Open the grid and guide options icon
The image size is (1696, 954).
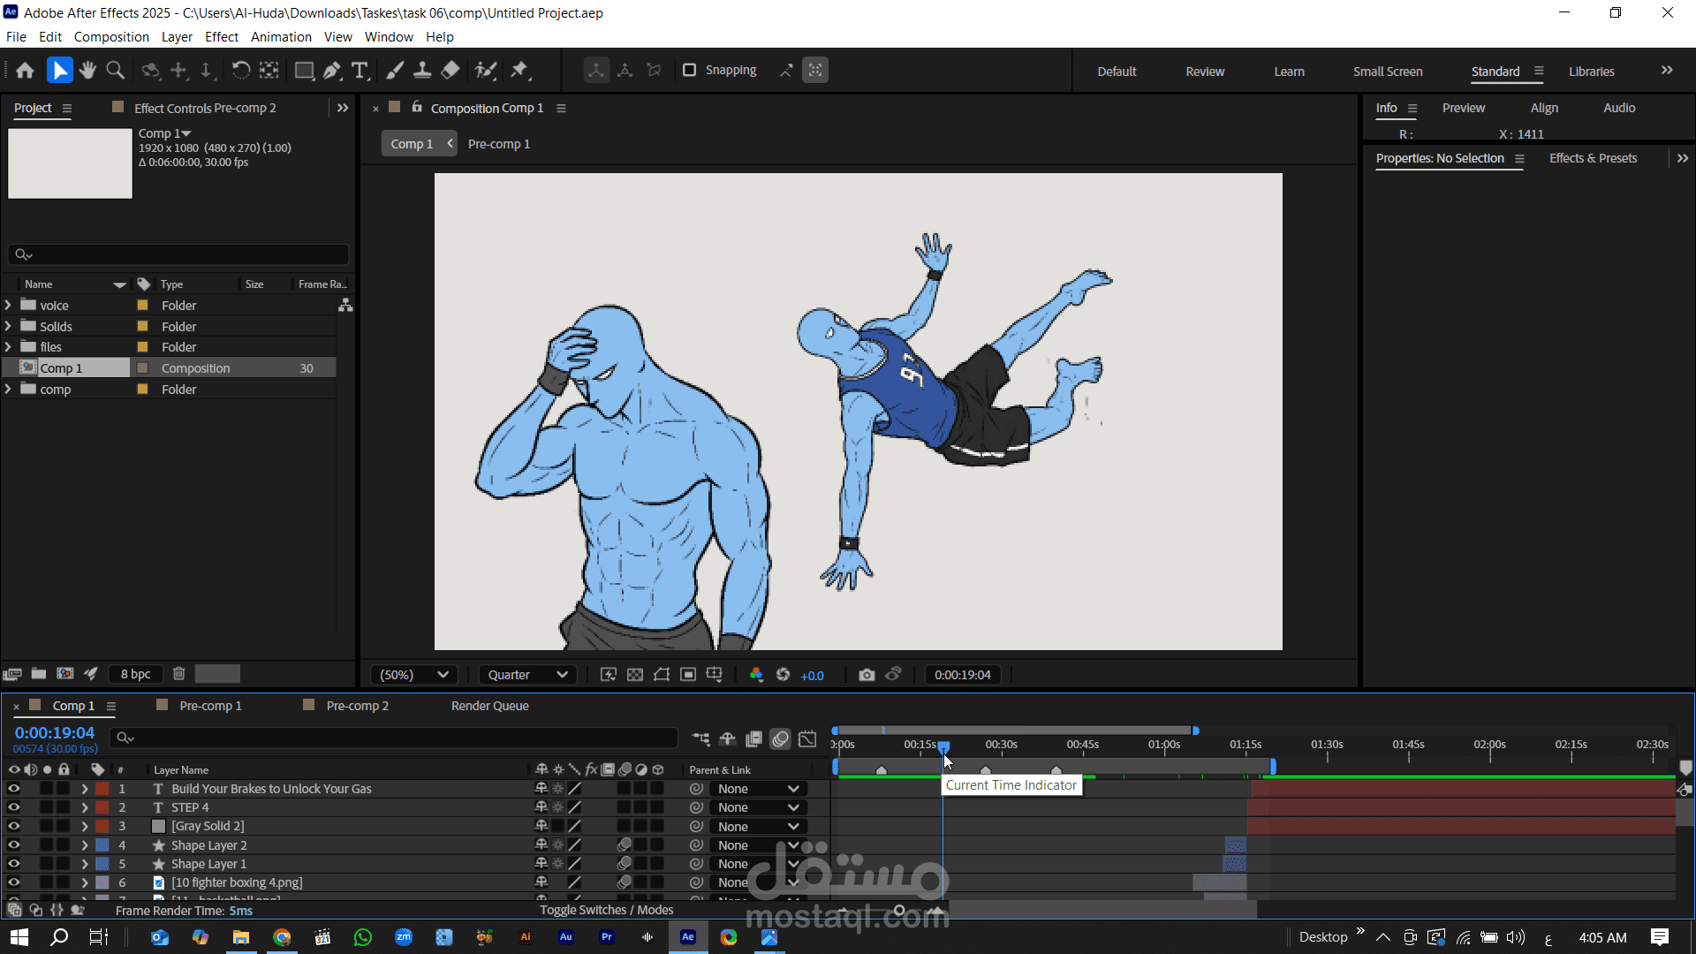point(714,675)
